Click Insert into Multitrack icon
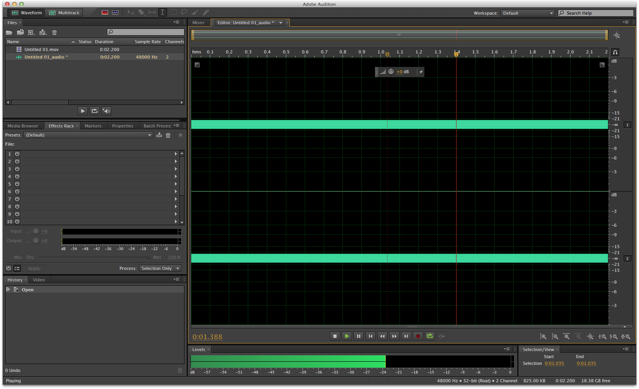Image resolution: width=639 pixels, height=389 pixels. pyautogui.click(x=43, y=32)
